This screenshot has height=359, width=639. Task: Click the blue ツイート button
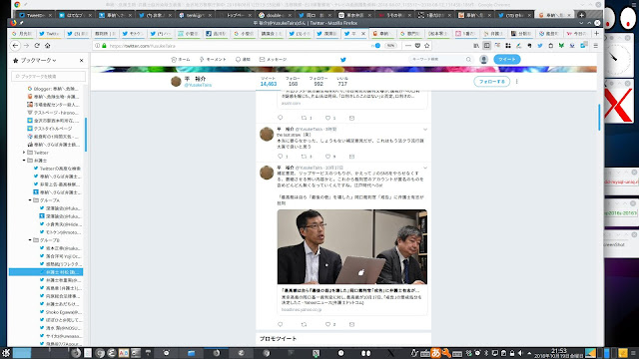point(506,60)
